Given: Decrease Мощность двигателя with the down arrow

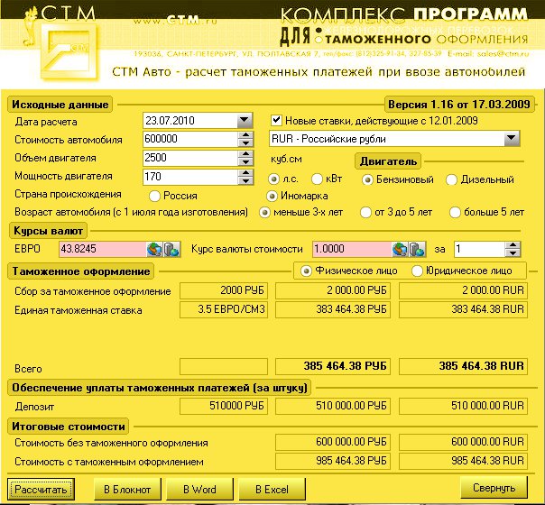Looking at the screenshot, I should (245, 180).
